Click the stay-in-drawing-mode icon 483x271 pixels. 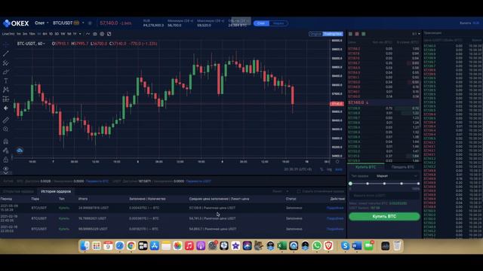point(5,151)
